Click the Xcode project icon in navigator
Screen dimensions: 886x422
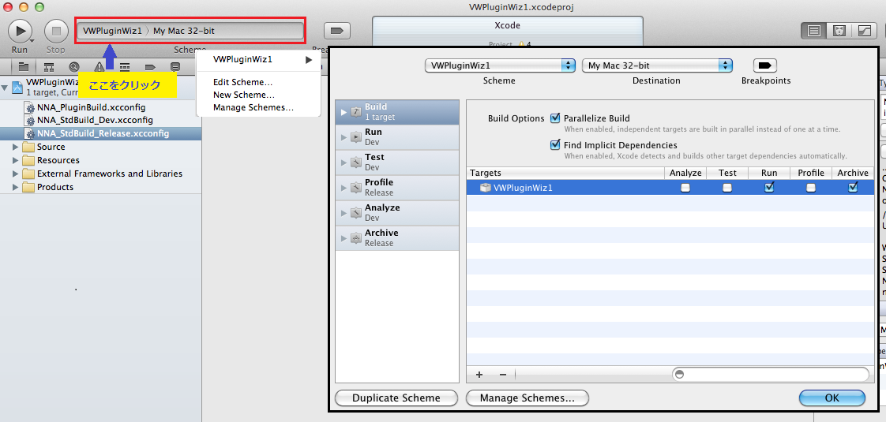click(17, 88)
